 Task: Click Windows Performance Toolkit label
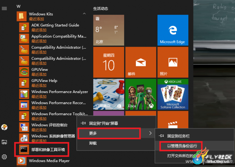[x=60, y=114]
